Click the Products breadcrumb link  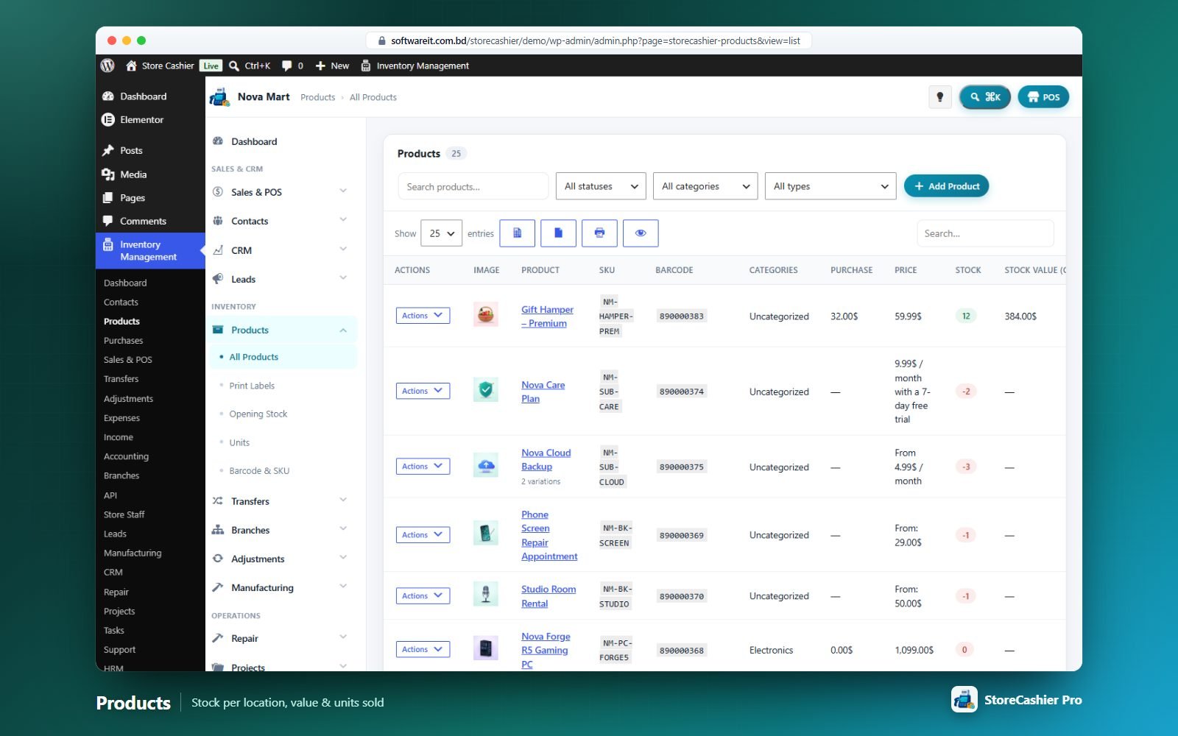pyautogui.click(x=317, y=97)
